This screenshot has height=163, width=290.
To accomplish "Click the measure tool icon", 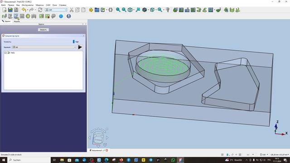I will click(x=168, y=10).
